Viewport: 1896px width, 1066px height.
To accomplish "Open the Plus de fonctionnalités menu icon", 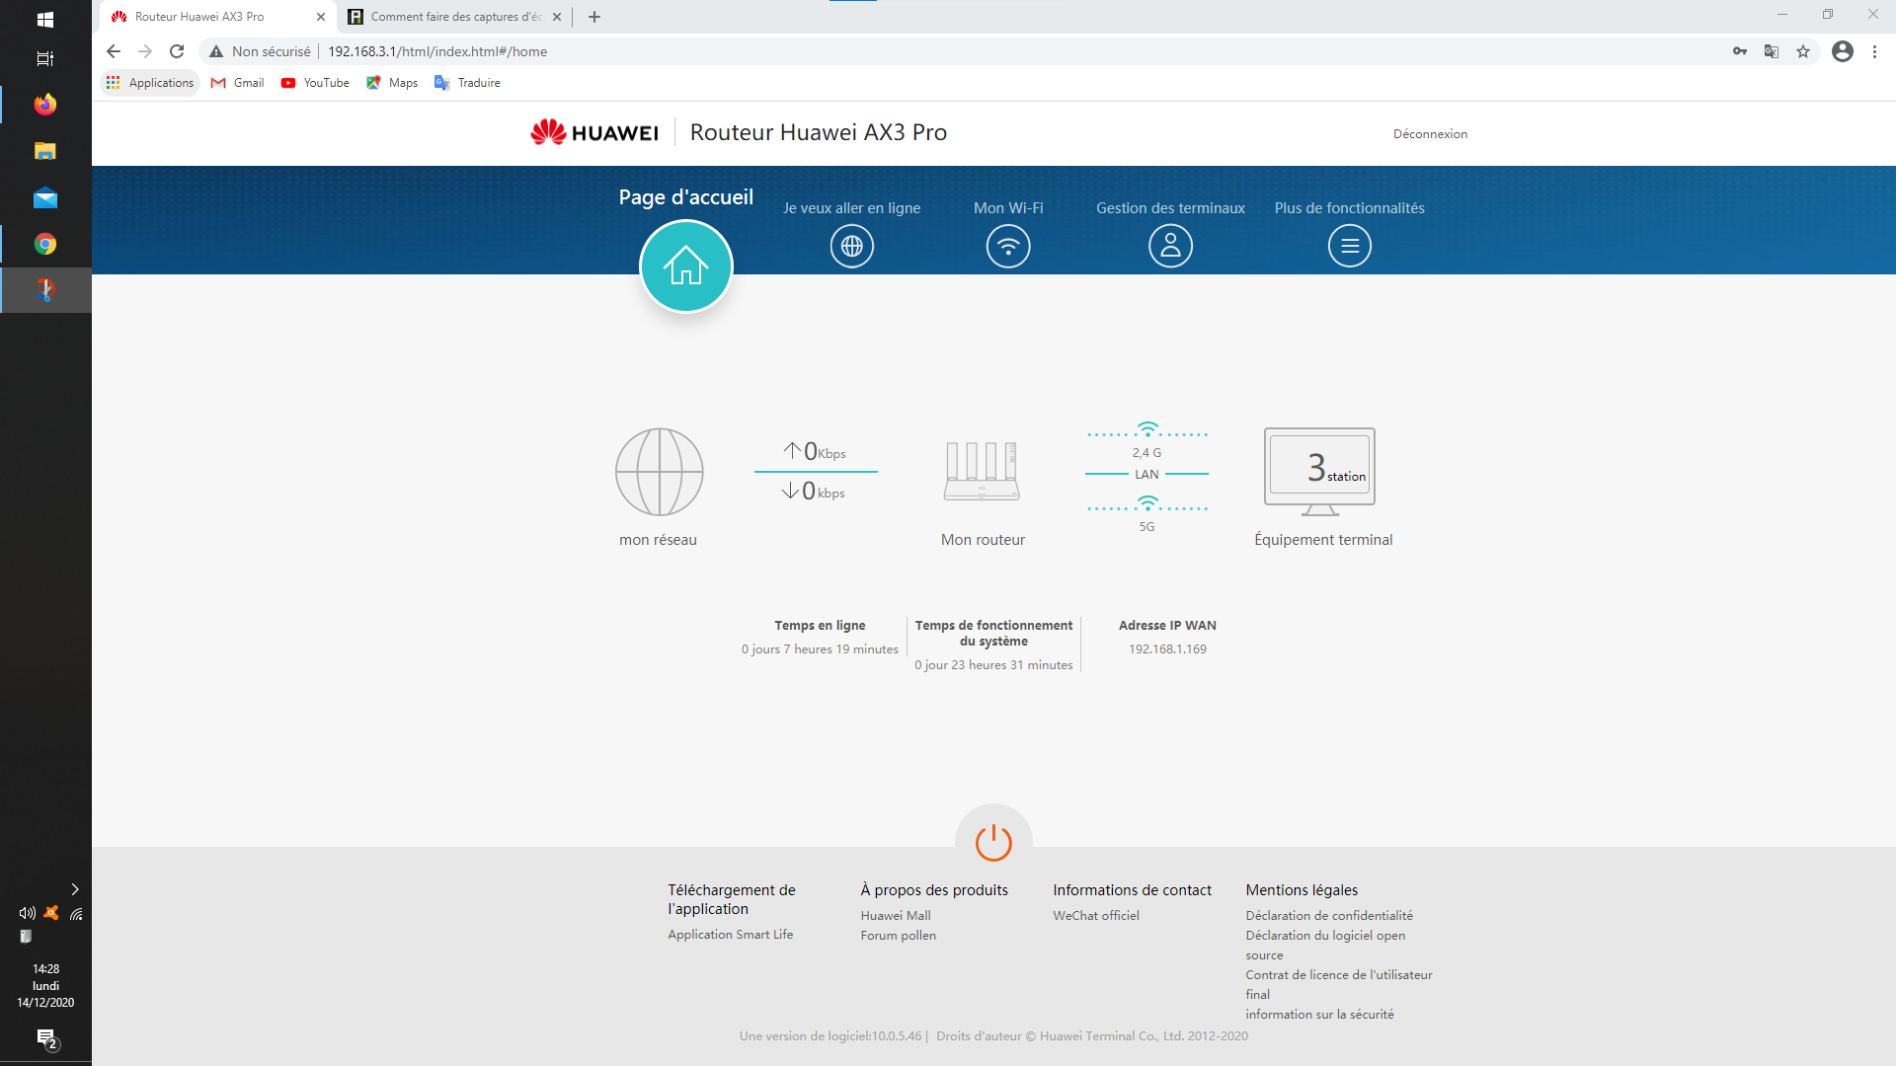I will 1349,246.
